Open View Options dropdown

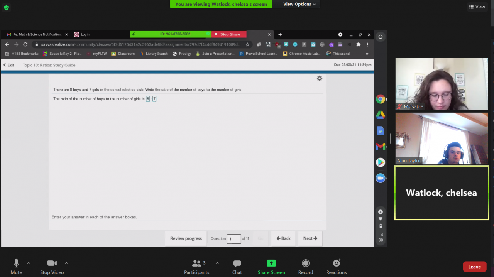click(299, 4)
